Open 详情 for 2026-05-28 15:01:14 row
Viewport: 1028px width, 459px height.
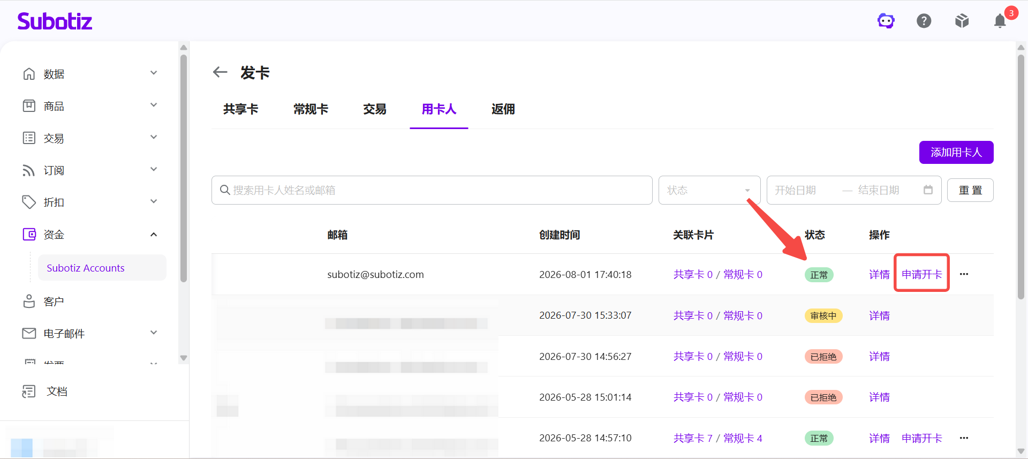[879, 397]
